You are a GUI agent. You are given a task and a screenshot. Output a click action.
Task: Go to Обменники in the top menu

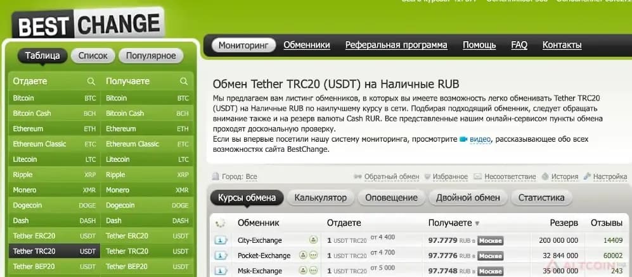307,45
